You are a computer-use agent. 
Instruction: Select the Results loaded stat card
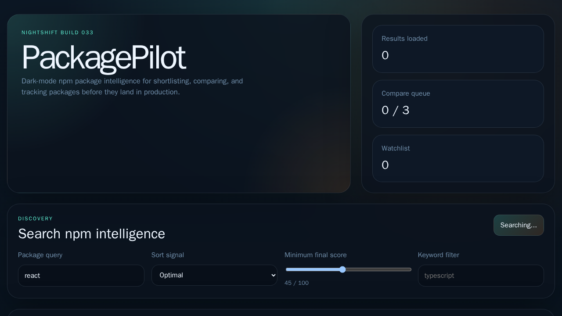pyautogui.click(x=458, y=49)
